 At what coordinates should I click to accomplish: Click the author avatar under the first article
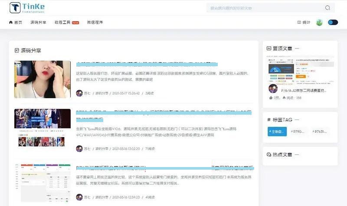click(x=79, y=93)
